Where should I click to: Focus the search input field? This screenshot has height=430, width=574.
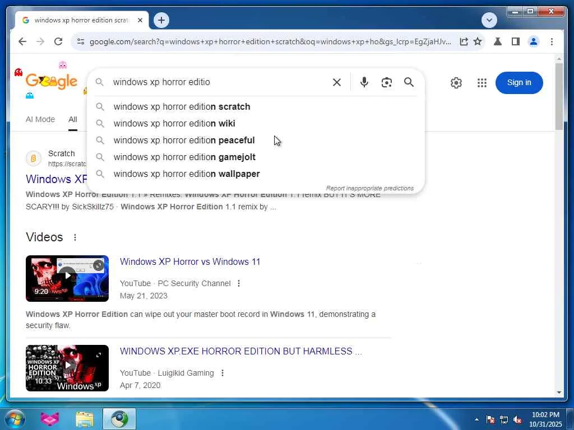click(x=220, y=82)
